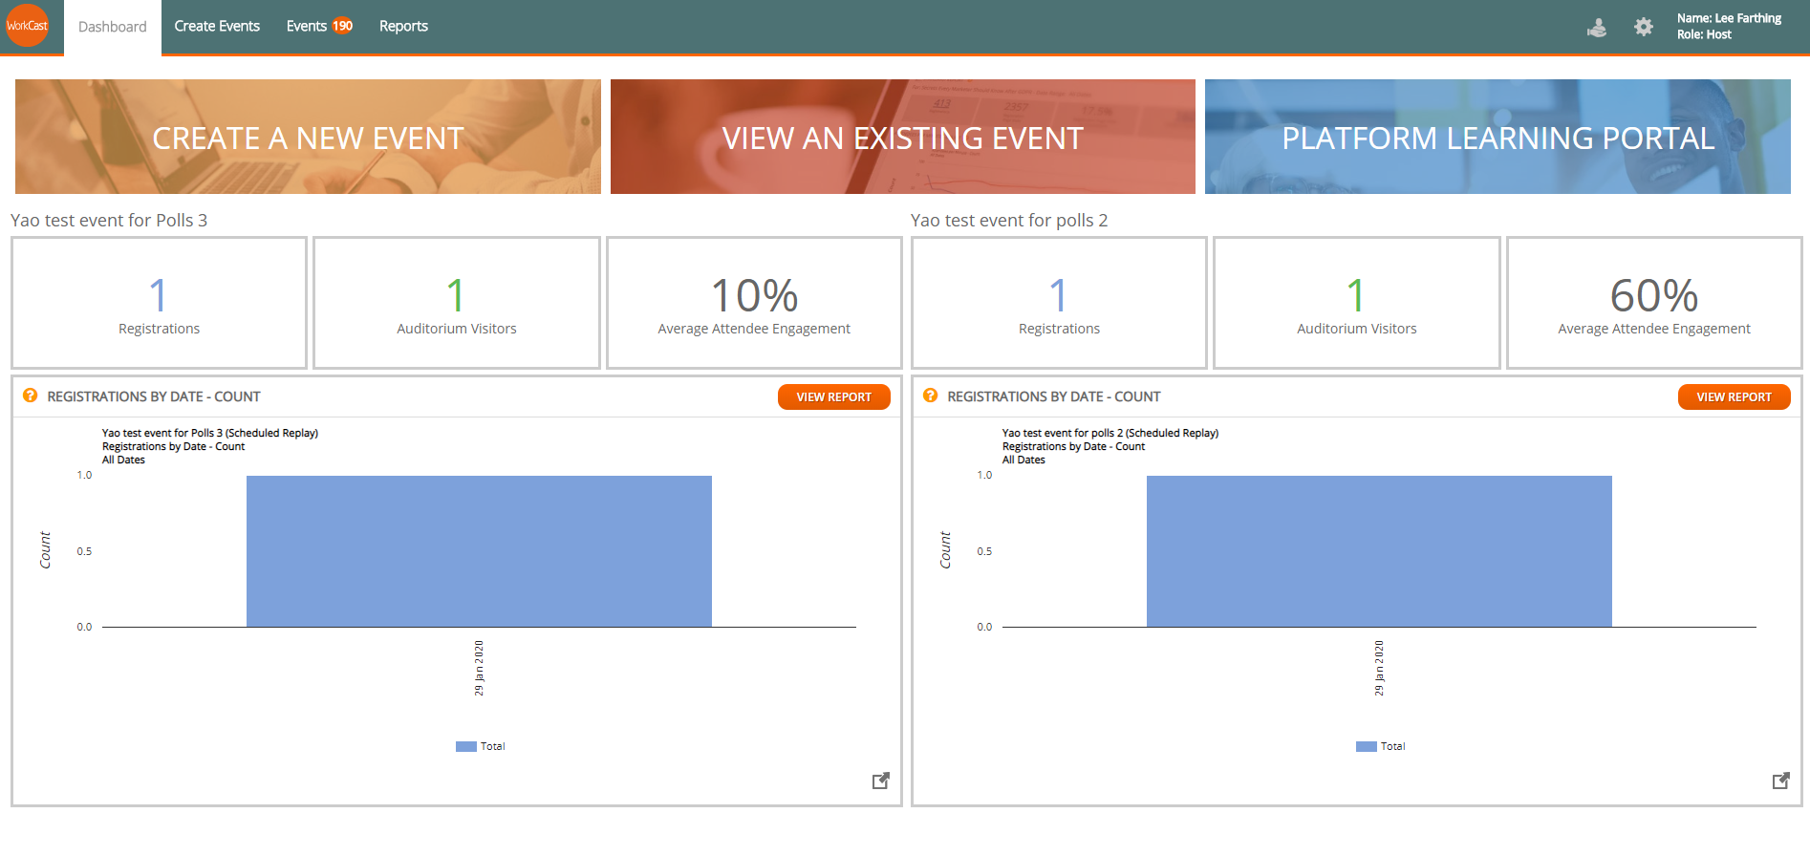Screen dimensions: 1810x856
Task: Click the Polls 3 Auditorium Visitors card
Action: [x=457, y=303]
